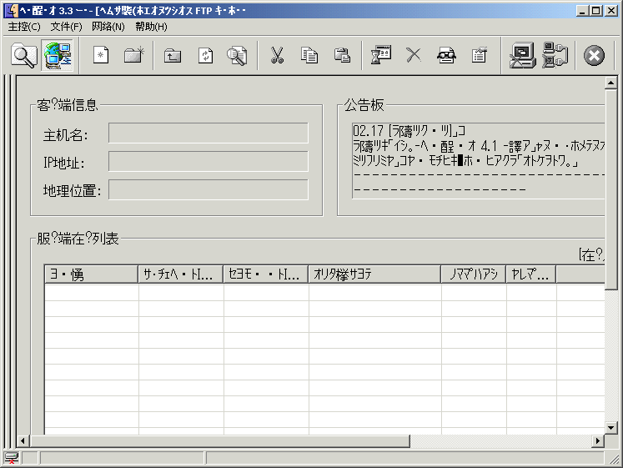623x468 pixels.
Task: Select the network computers toolbar icon
Action: [x=58, y=56]
